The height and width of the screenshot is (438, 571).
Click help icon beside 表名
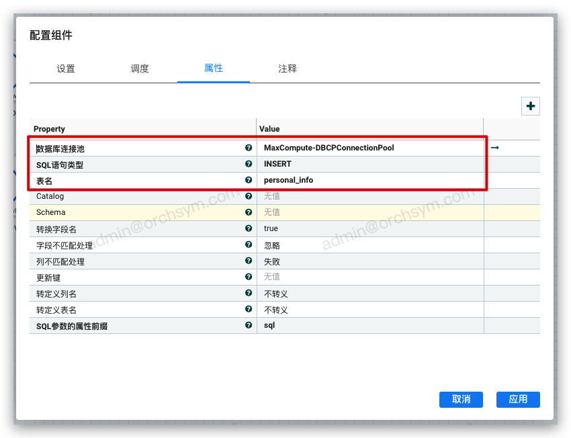pos(249,180)
